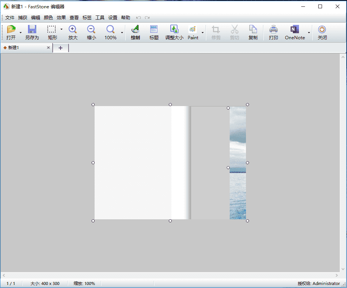Expand the 矩形 selection shape dropdown
The height and width of the screenshot is (288, 347).
(61, 29)
